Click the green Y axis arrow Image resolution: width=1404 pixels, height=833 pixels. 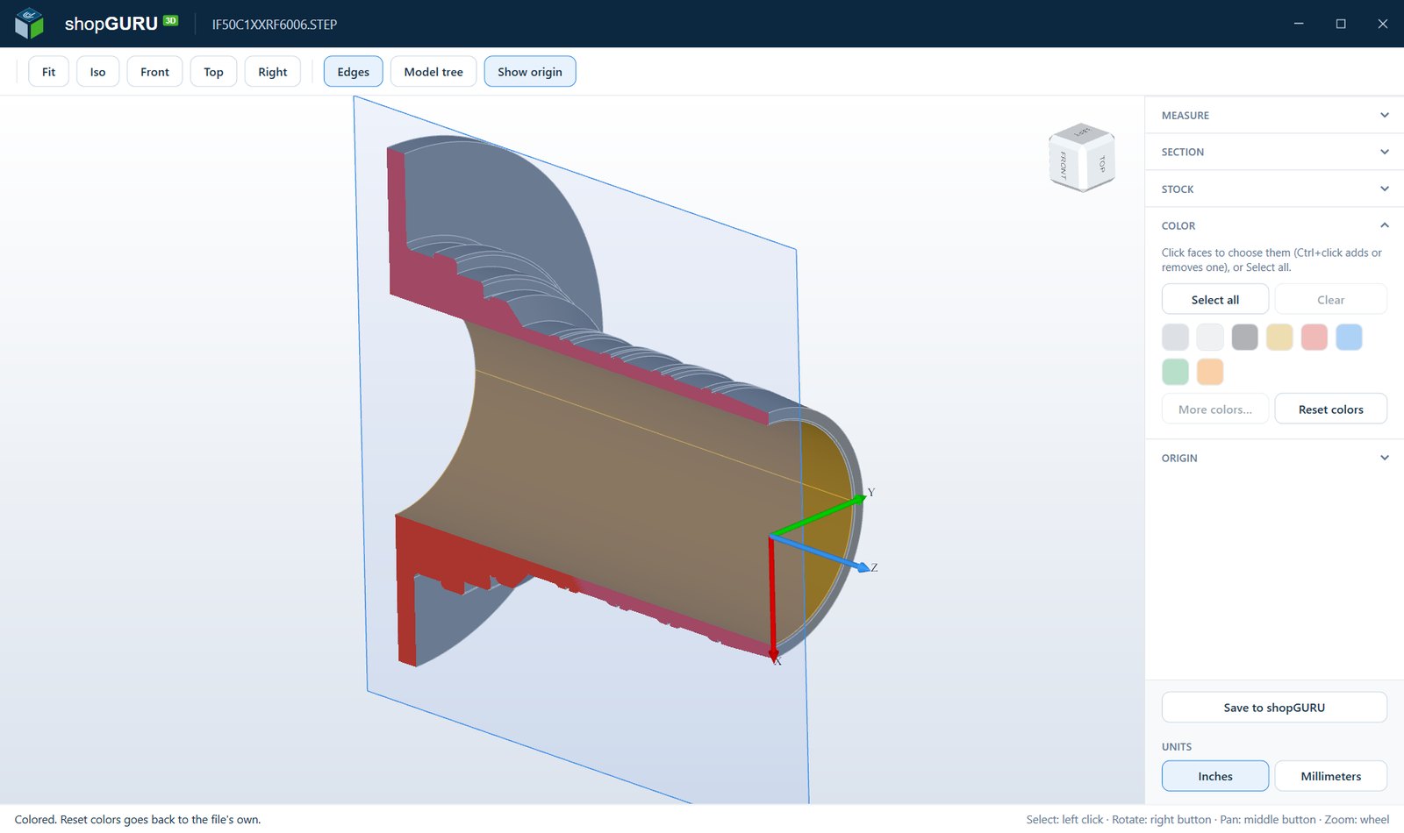[x=818, y=516]
